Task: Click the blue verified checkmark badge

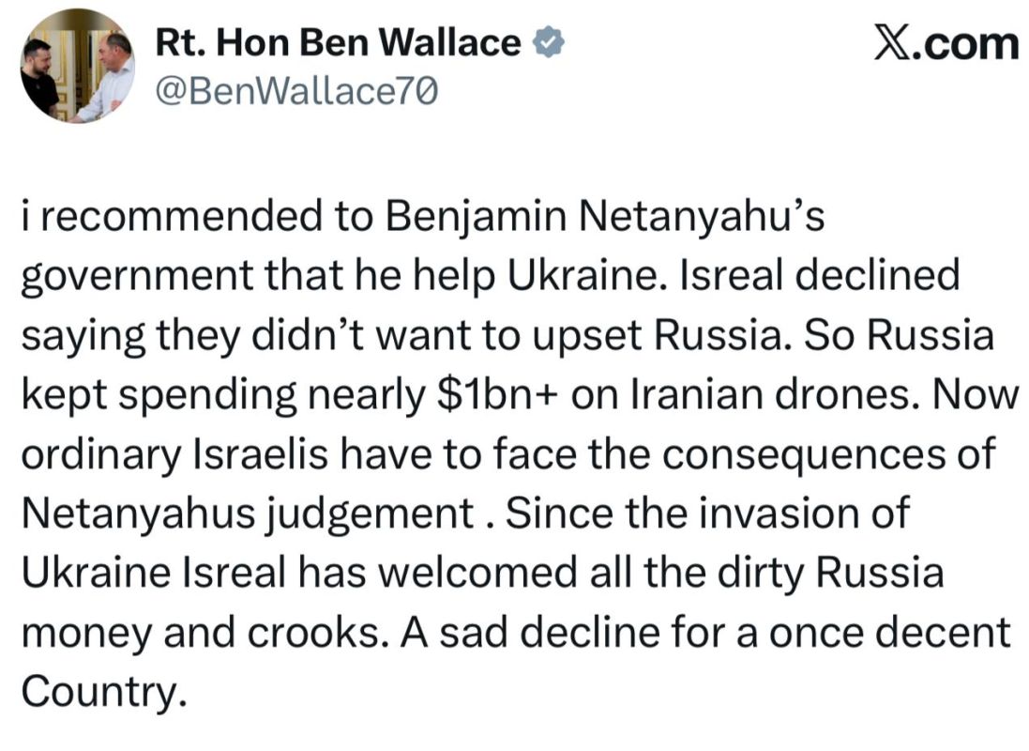Action: tap(547, 43)
